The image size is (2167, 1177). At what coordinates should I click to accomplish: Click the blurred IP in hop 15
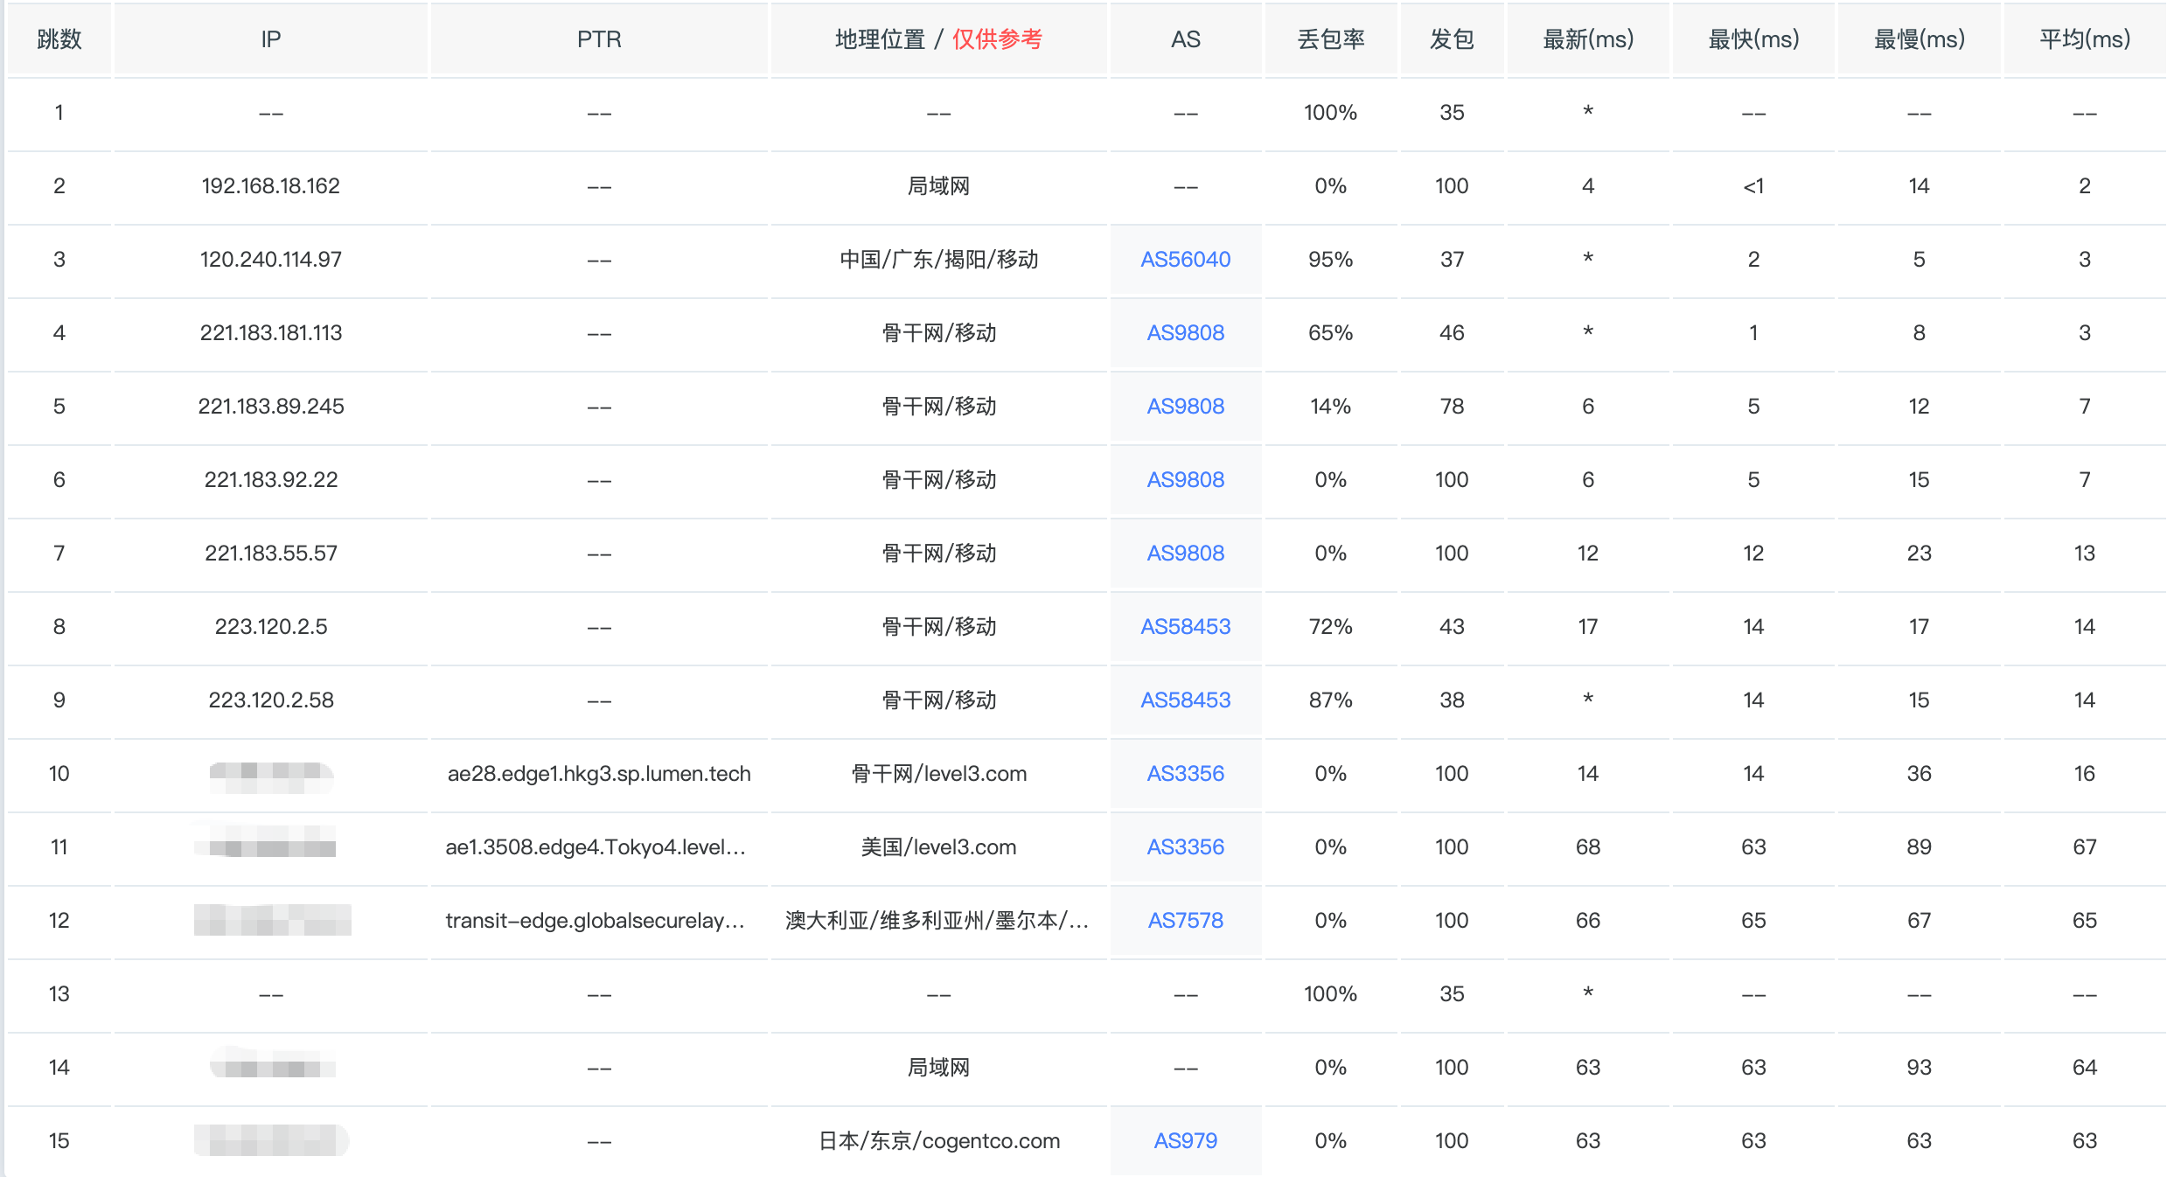tap(271, 1141)
